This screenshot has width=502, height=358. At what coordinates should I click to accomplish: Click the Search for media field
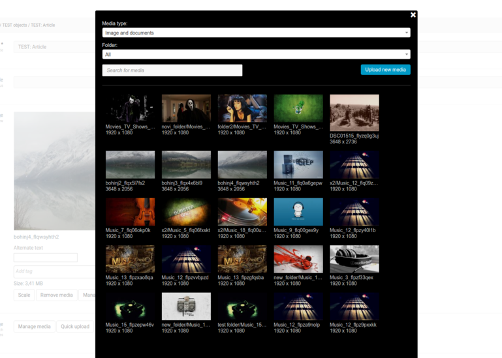[x=172, y=70]
